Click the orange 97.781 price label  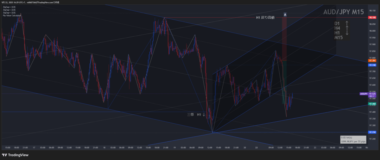click(x=372, y=60)
